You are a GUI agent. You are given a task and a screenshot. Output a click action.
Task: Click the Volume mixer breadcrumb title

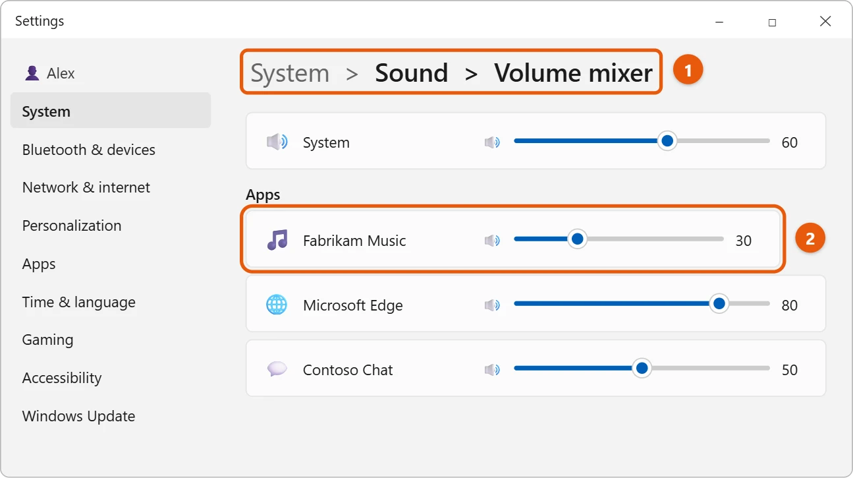coord(574,73)
